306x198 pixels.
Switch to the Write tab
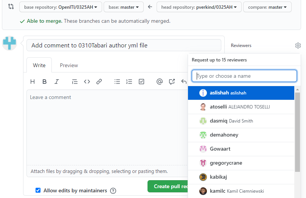tap(39, 65)
